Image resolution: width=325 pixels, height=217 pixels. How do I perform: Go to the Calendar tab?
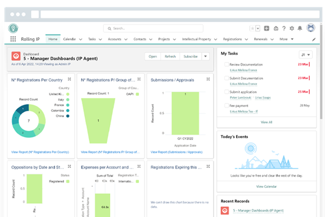69,39
